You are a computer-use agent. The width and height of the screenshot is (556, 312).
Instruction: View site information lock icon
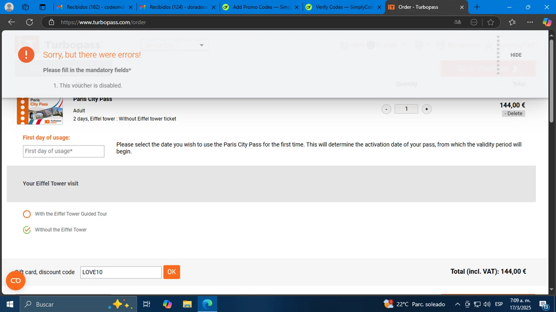click(x=52, y=22)
